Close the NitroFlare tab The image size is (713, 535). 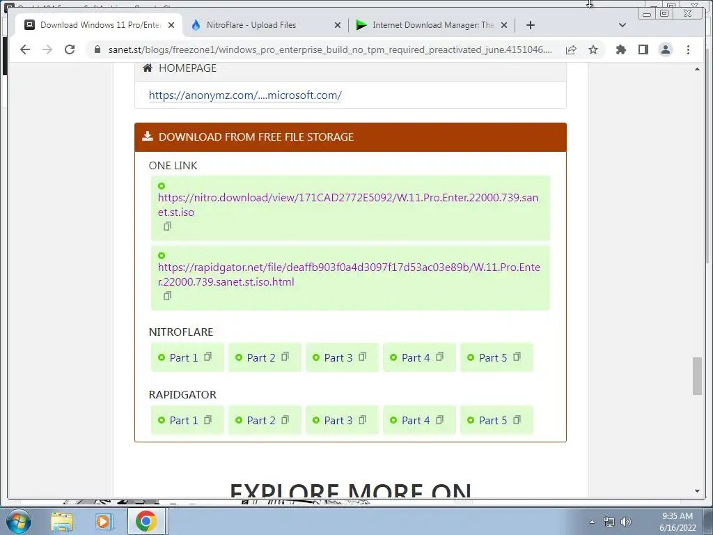(x=338, y=25)
